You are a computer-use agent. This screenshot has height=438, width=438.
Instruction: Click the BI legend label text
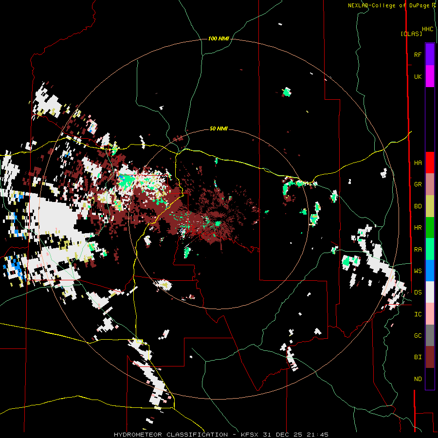(418, 357)
